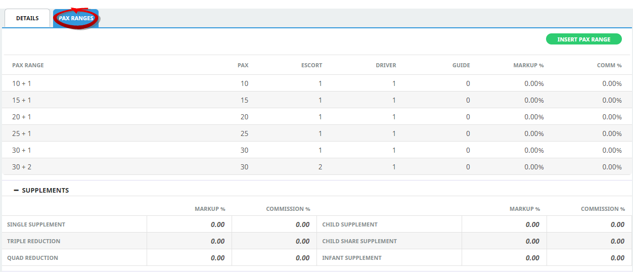This screenshot has width=633, height=272.
Task: Select the 25 + 1 pax range row
Action: pos(22,133)
